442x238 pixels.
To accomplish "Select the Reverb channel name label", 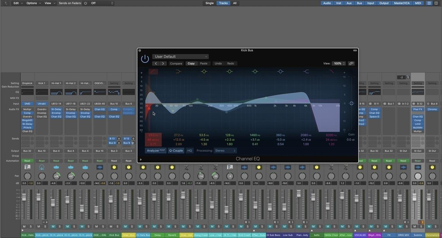I will [x=172, y=235].
